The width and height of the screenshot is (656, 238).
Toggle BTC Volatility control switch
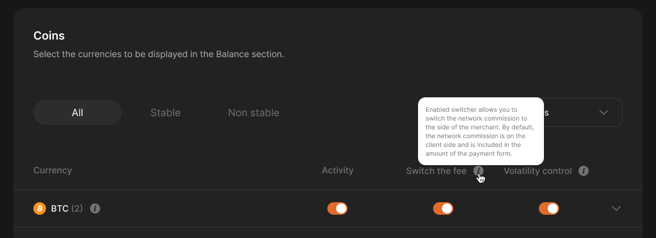(x=549, y=208)
